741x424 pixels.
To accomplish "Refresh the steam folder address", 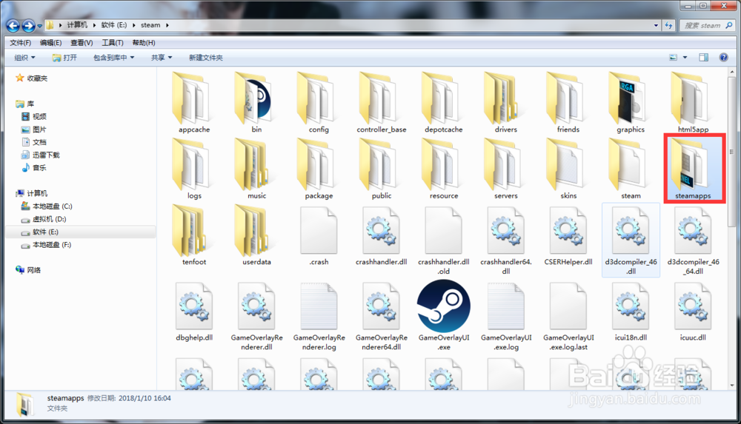I will (668, 25).
